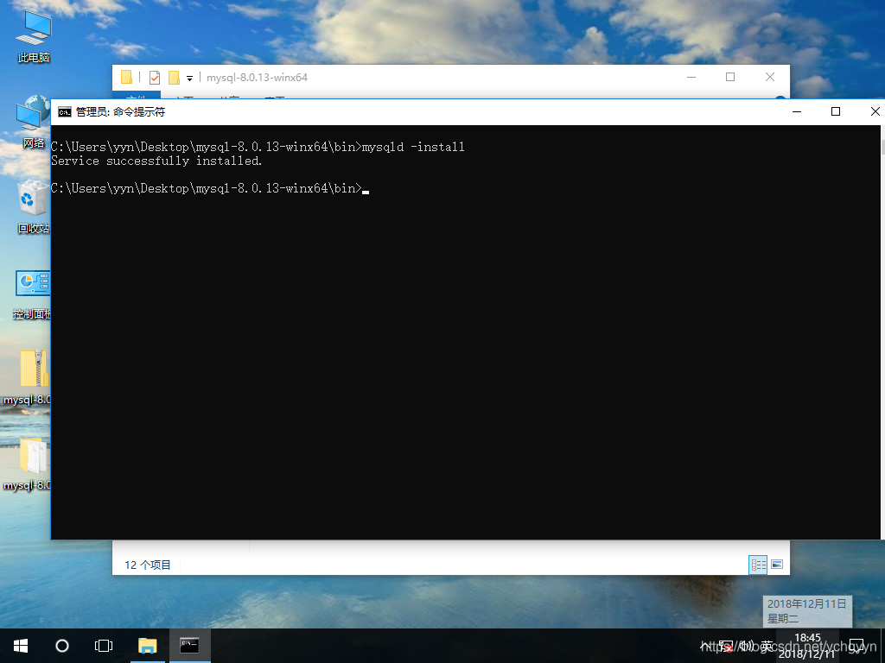Screen dimensions: 885x663
Task: Switch Explorer to large thumbnails view
Action: pyautogui.click(x=777, y=565)
